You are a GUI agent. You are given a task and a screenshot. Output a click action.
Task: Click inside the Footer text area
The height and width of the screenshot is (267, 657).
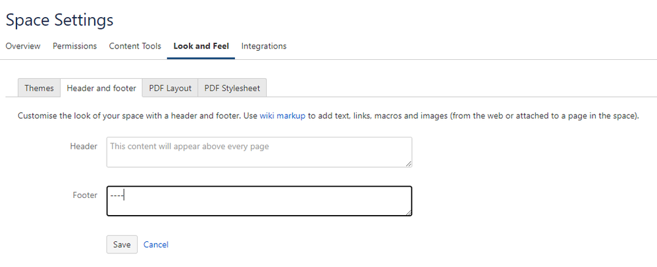click(259, 201)
